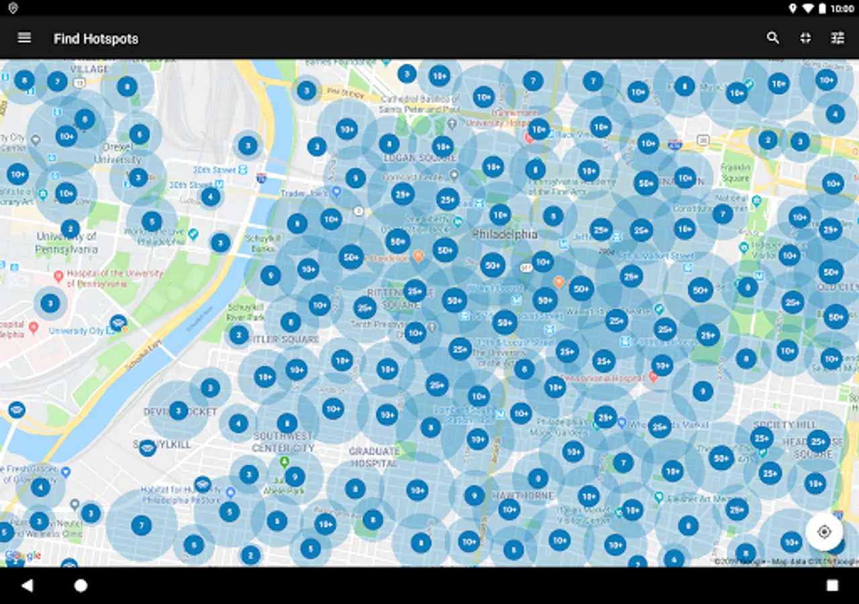
Task: Tap the Android home circle button
Action: pos(81,585)
